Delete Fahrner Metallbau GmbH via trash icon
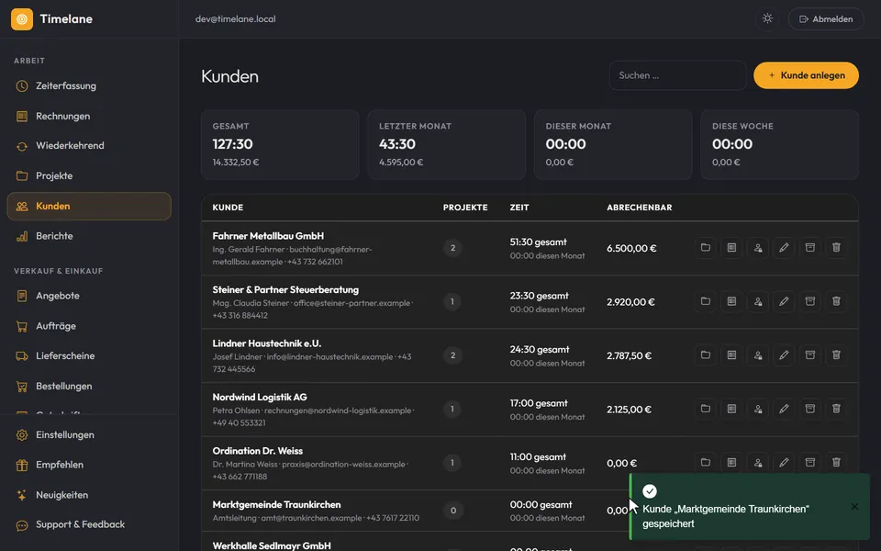This screenshot has height=551, width=881. [x=836, y=247]
